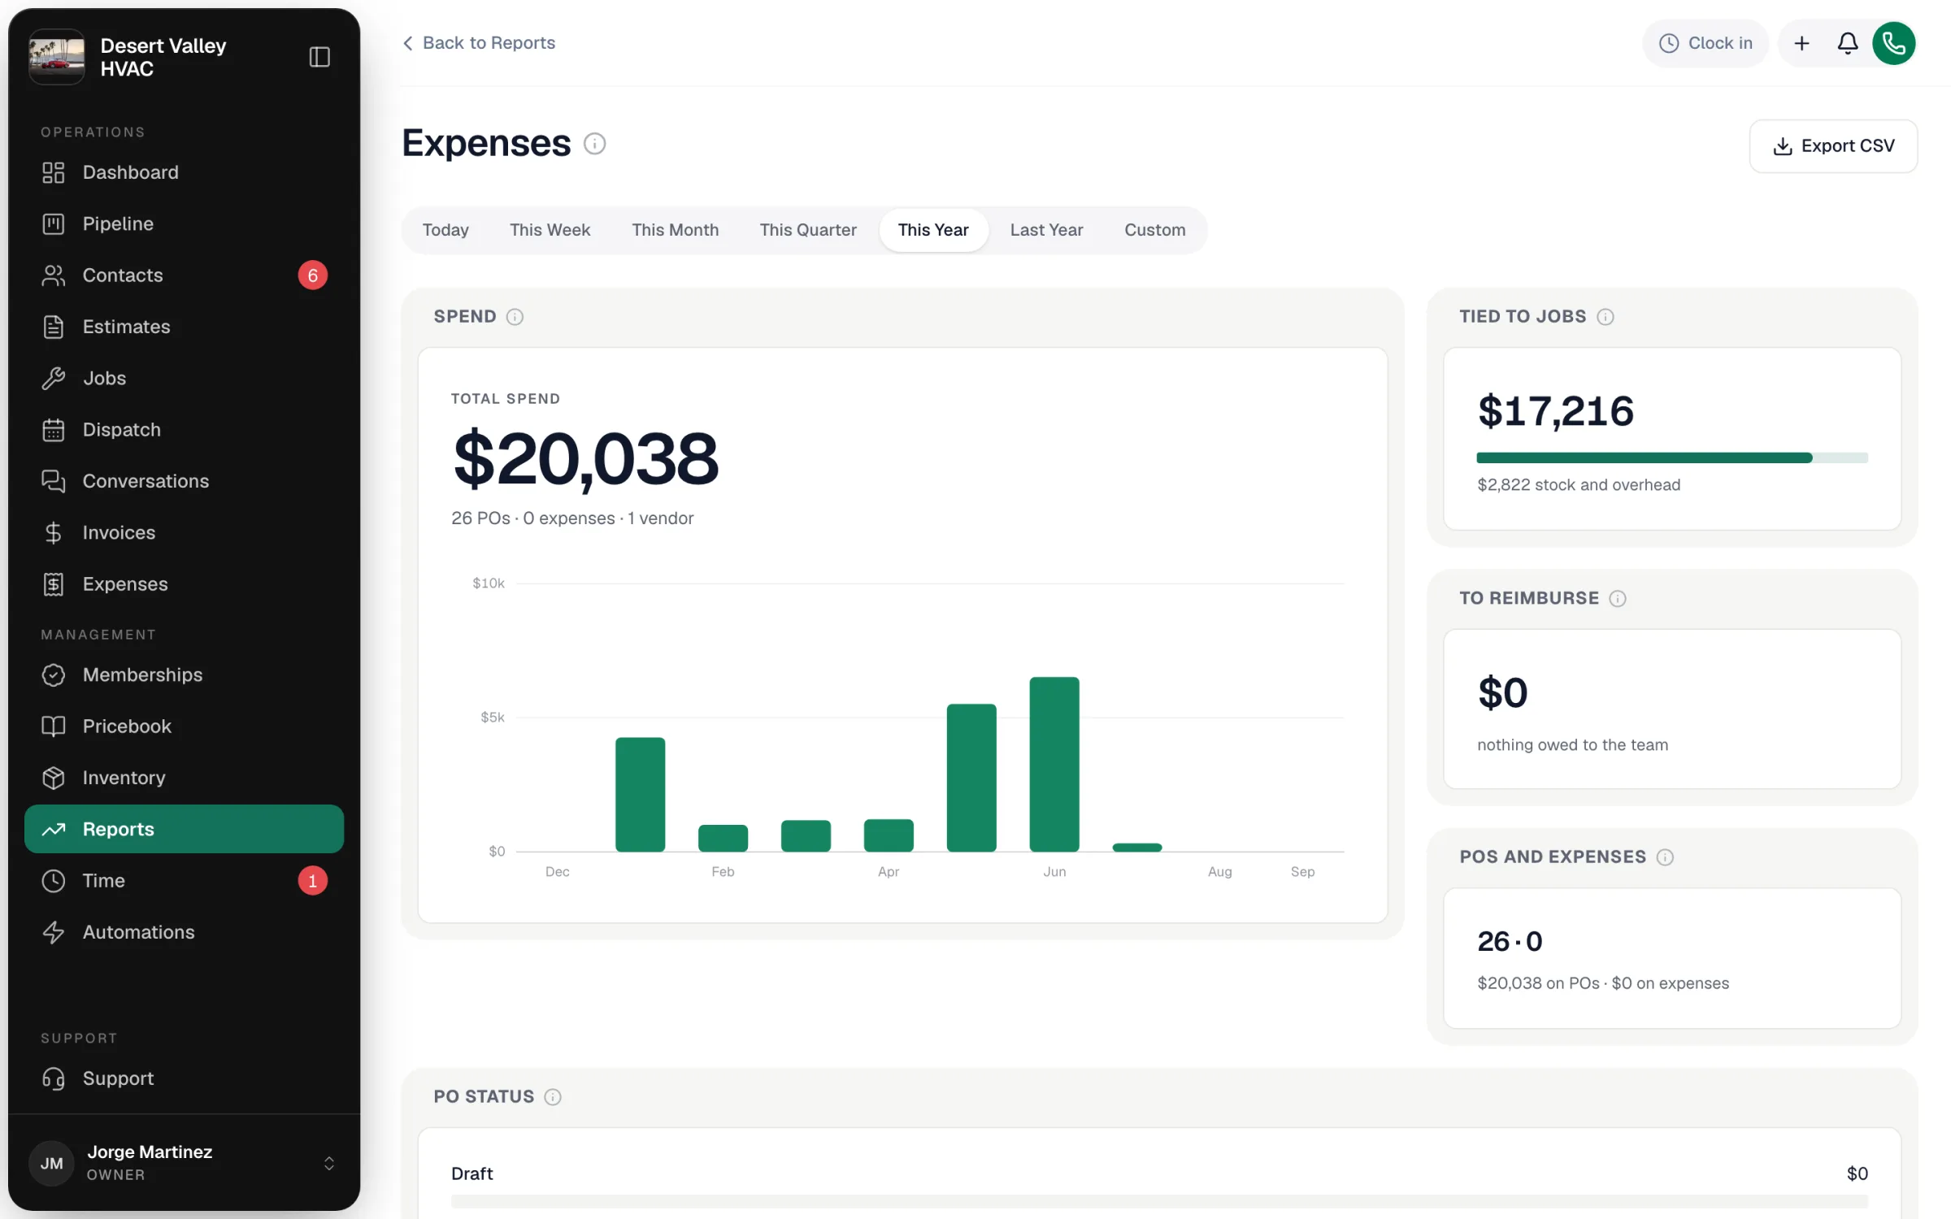Click '$2,822 stock and overhead' text
Image resolution: width=1951 pixels, height=1219 pixels.
coord(1579,485)
